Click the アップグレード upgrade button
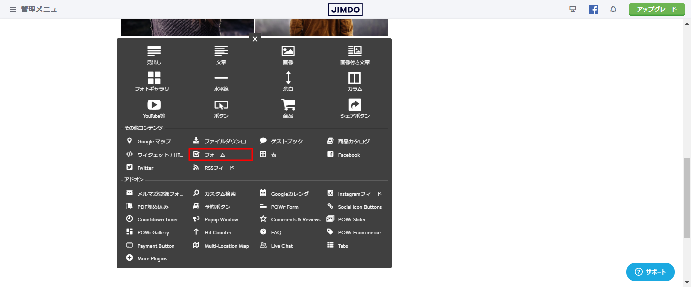Image resolution: width=691 pixels, height=287 pixels. (657, 9)
